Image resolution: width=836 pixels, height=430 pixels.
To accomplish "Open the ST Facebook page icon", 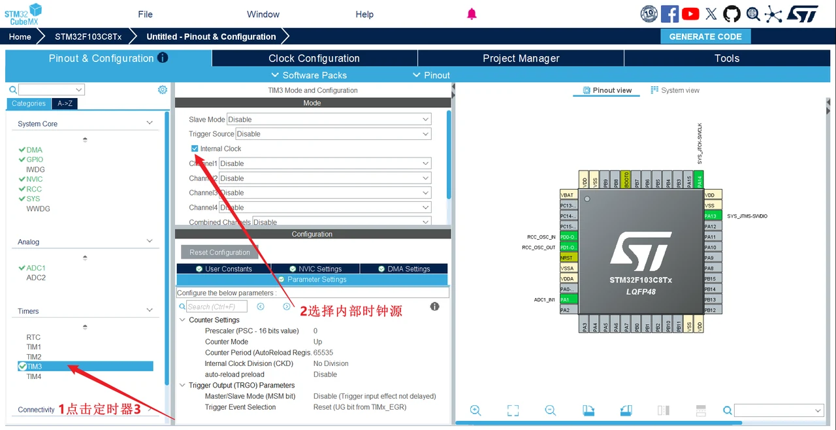I will click(669, 14).
